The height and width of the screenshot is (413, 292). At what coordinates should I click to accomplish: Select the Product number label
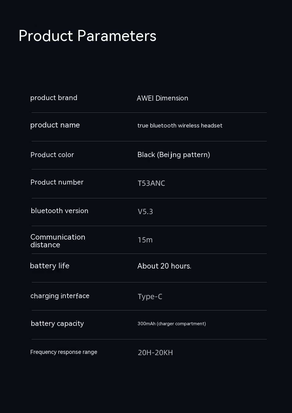57,182
